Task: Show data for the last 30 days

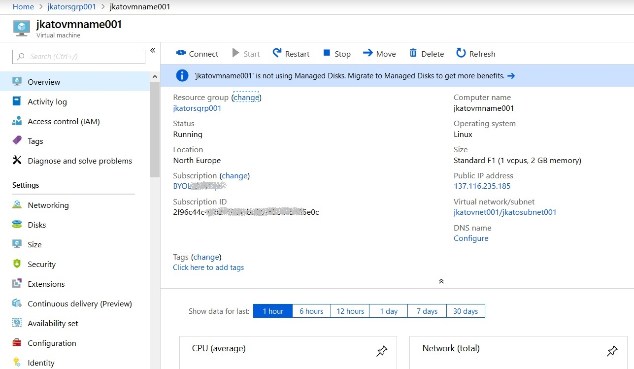Action: click(x=466, y=311)
